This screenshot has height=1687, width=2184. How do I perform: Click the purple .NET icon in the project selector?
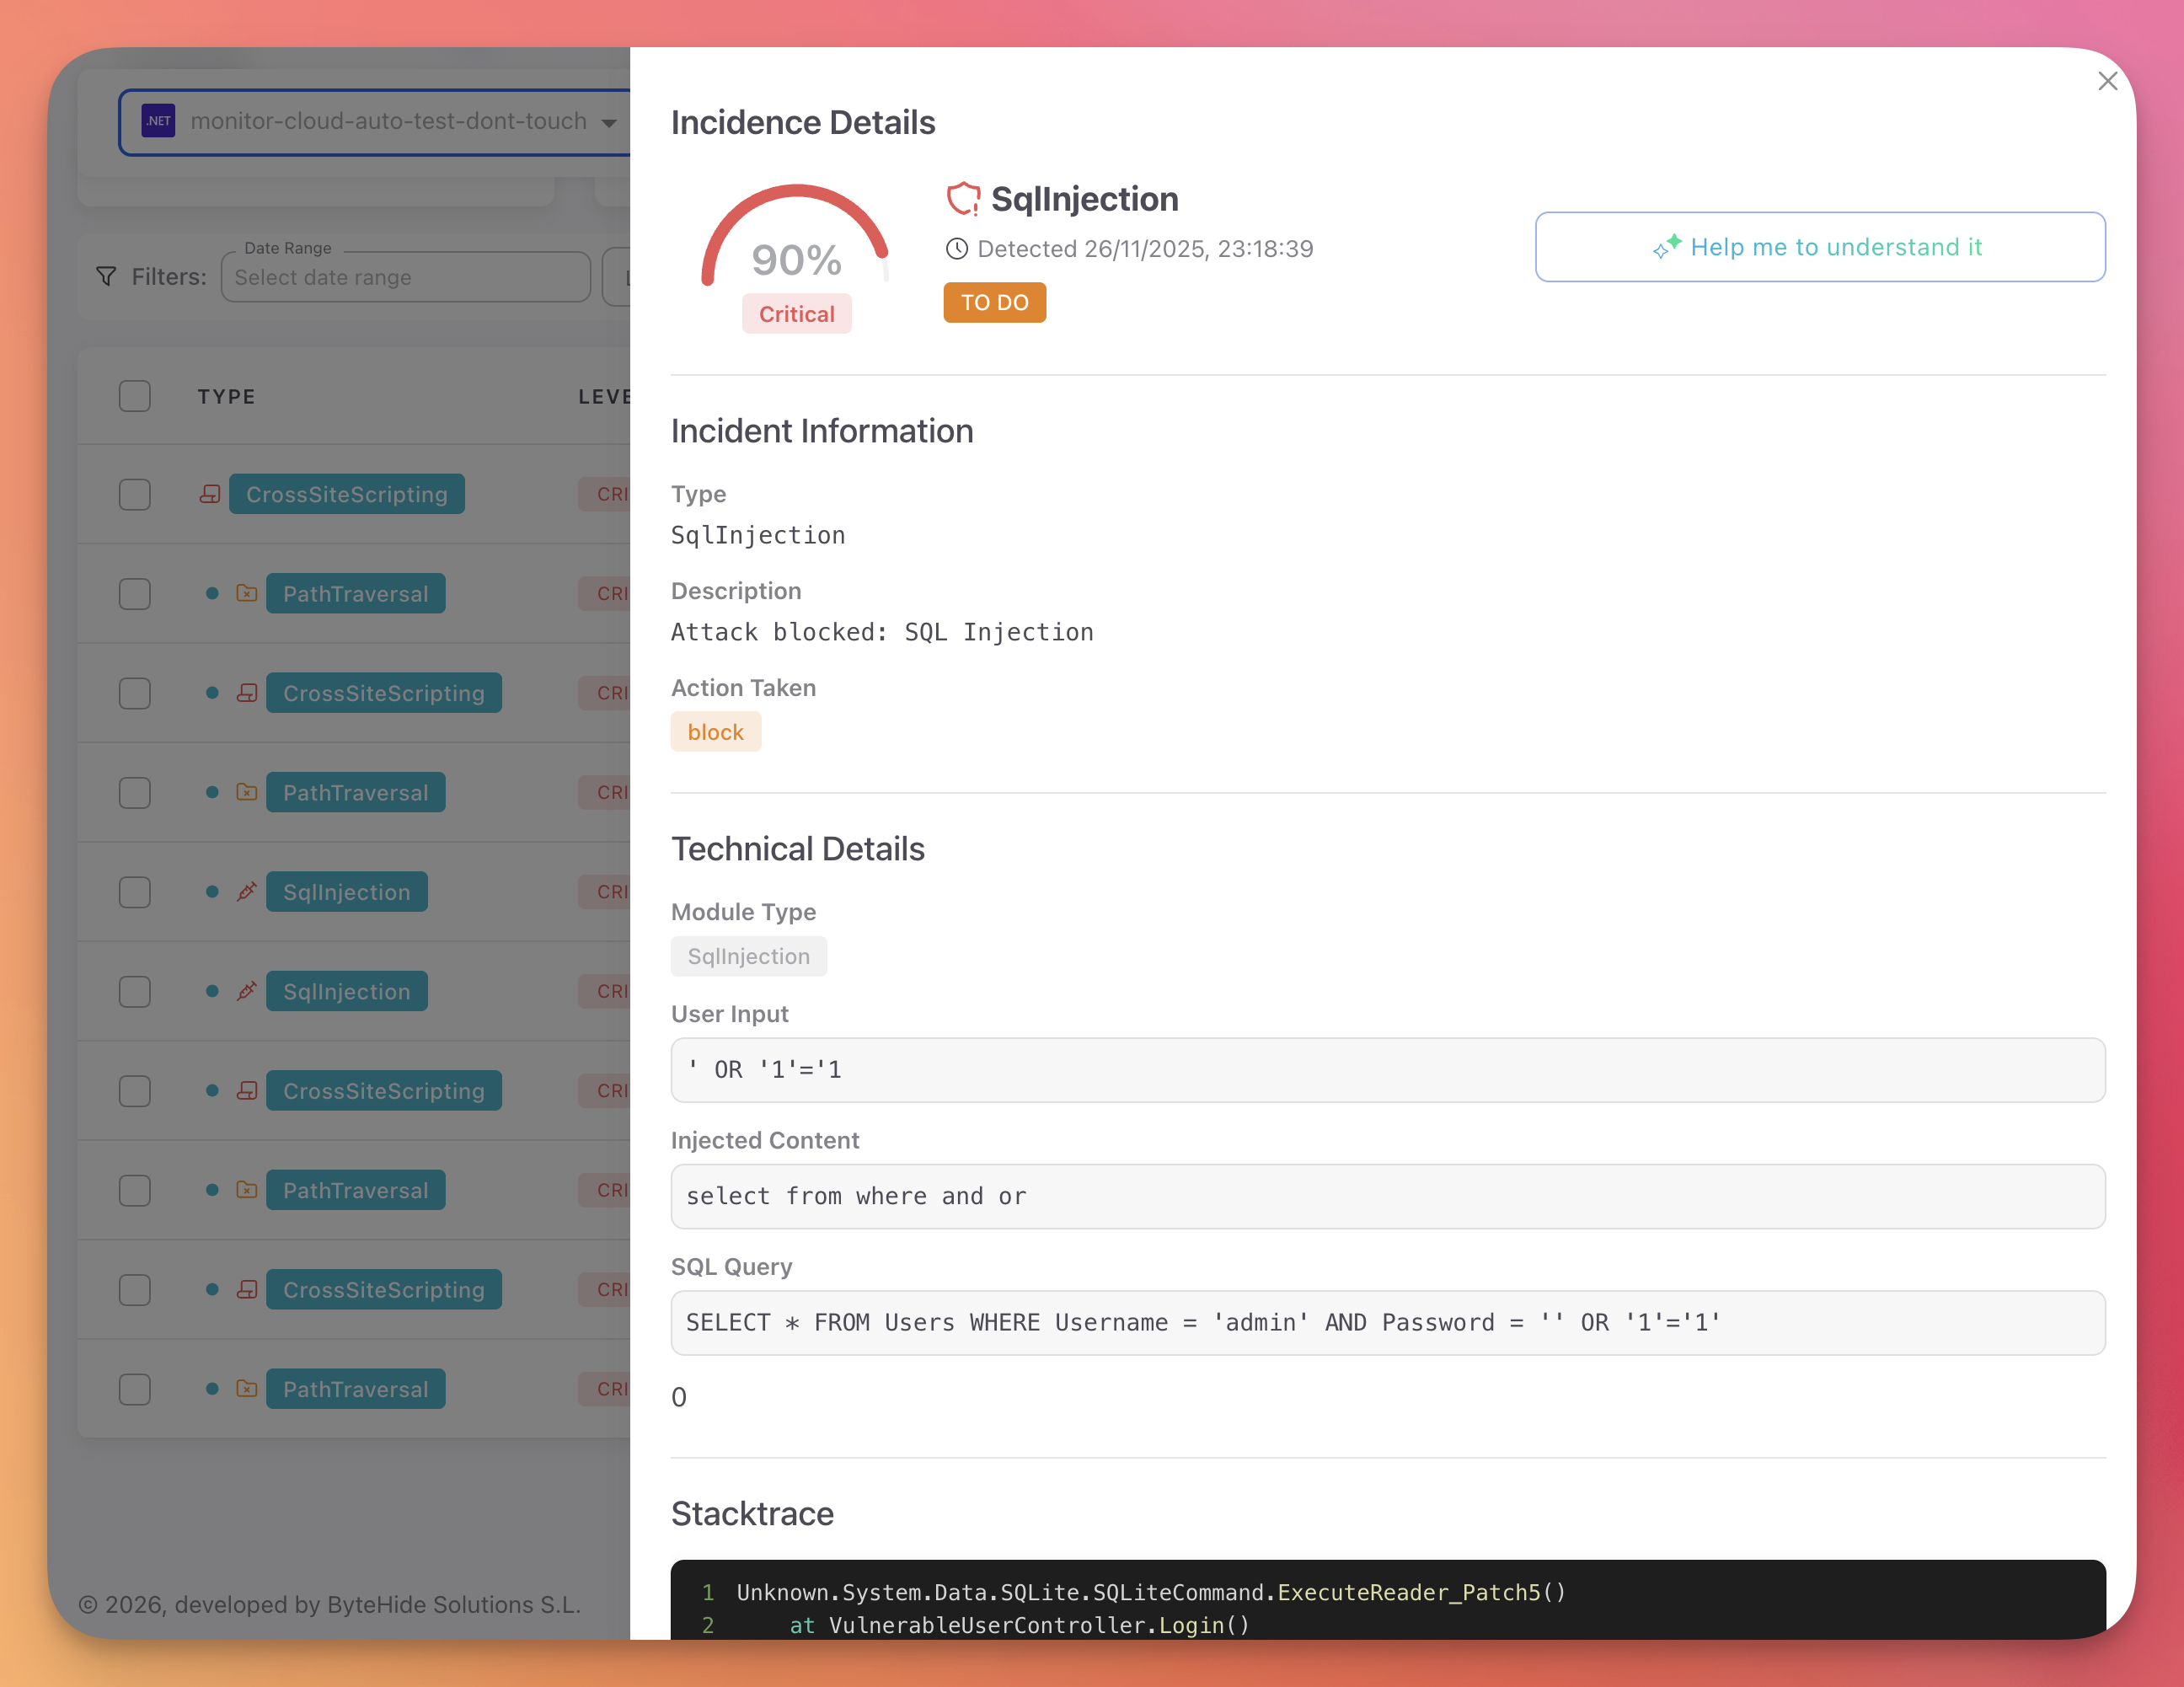[158, 120]
